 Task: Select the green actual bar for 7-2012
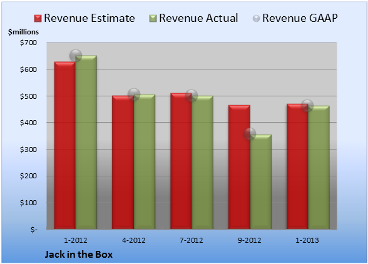click(203, 163)
